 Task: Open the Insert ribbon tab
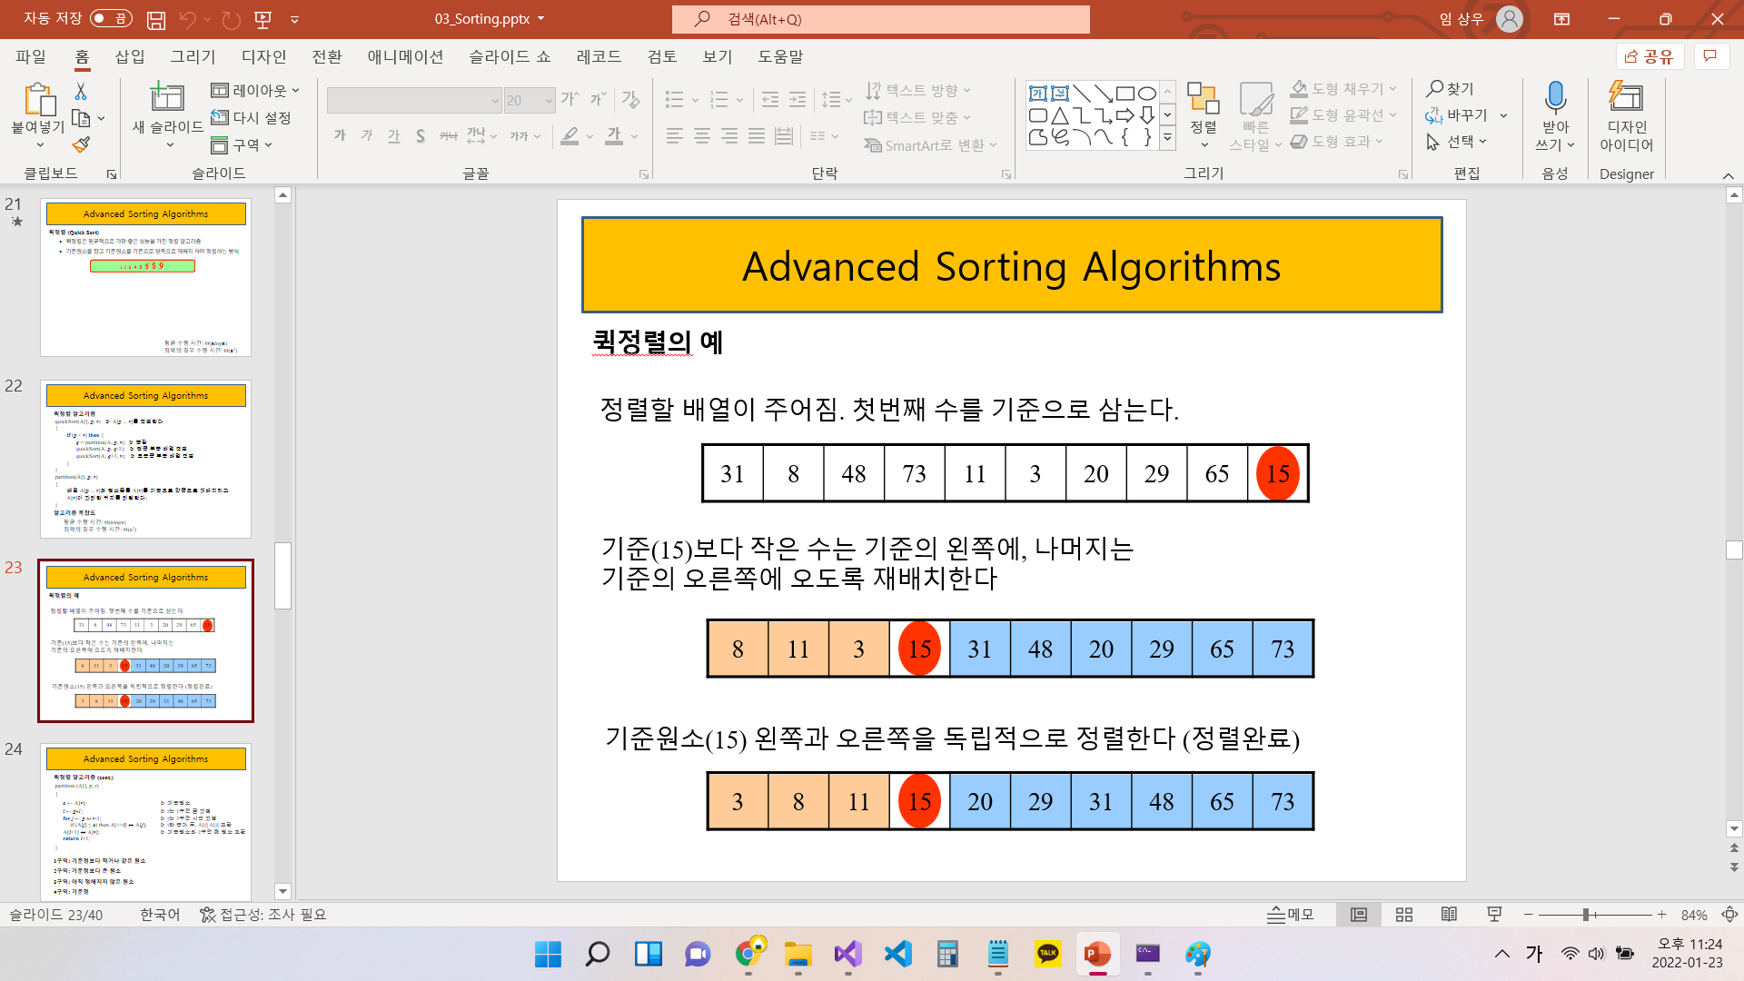[x=130, y=56]
